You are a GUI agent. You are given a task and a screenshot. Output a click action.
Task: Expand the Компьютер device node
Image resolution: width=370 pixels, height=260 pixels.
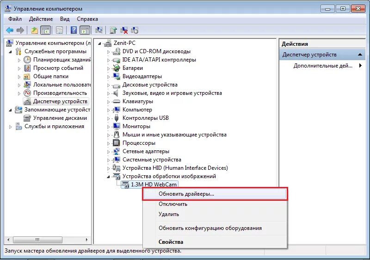(x=108, y=110)
